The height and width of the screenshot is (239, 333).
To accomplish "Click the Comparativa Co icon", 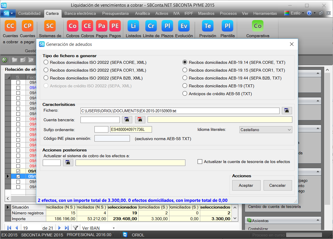I will pyautogui.click(x=258, y=26).
